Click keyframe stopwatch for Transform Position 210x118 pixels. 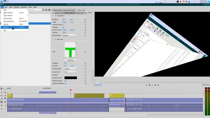[x=85, y=19]
